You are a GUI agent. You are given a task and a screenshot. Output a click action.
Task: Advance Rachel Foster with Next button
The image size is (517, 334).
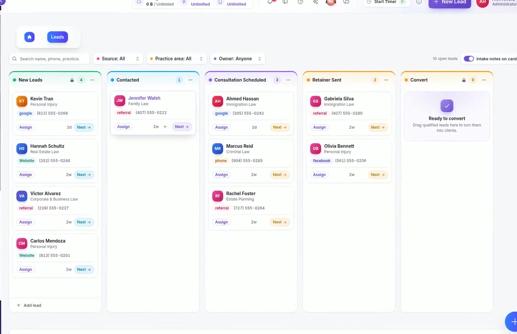point(280,222)
